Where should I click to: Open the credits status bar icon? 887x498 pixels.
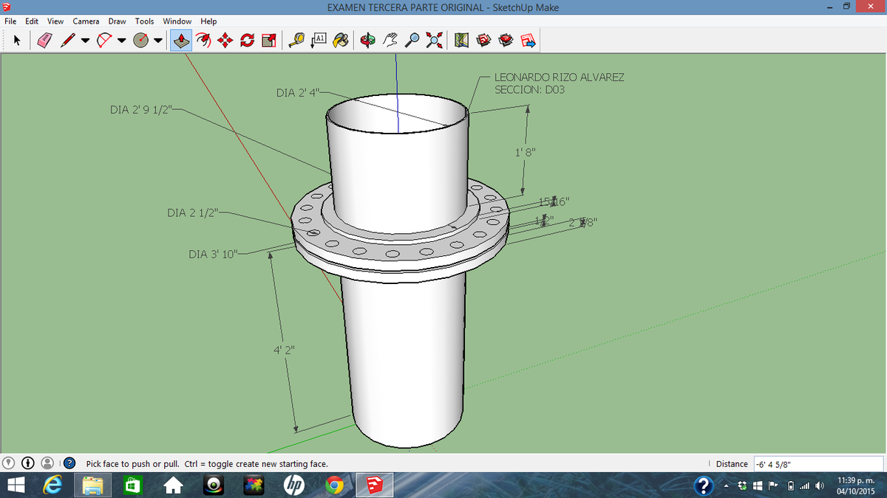click(30, 463)
